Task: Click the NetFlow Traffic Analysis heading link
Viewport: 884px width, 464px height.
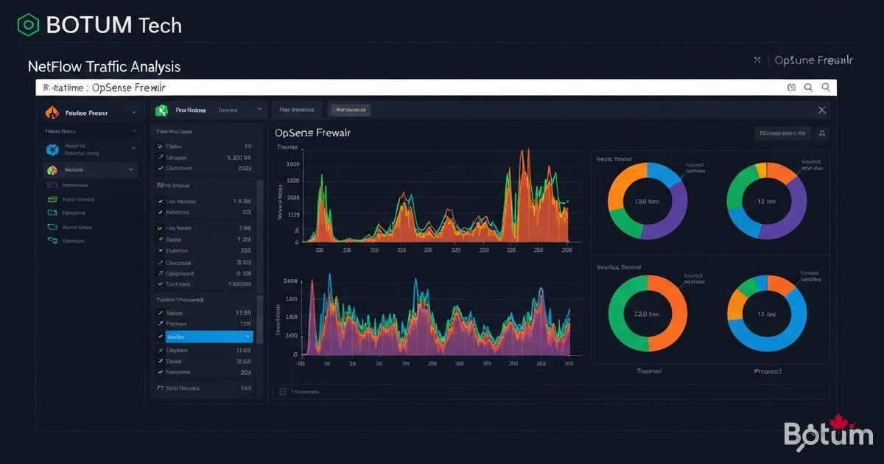Action: click(103, 66)
